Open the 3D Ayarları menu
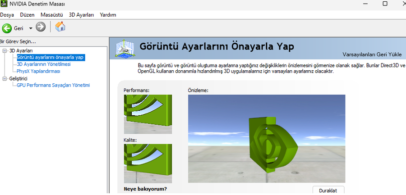 coord(81,15)
